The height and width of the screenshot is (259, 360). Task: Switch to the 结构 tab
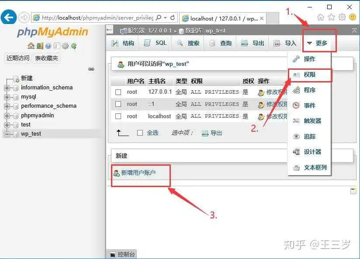(x=123, y=43)
